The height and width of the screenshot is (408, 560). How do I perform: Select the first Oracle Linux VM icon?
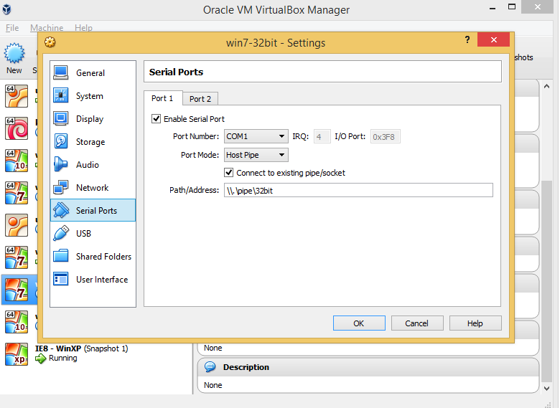(x=17, y=96)
